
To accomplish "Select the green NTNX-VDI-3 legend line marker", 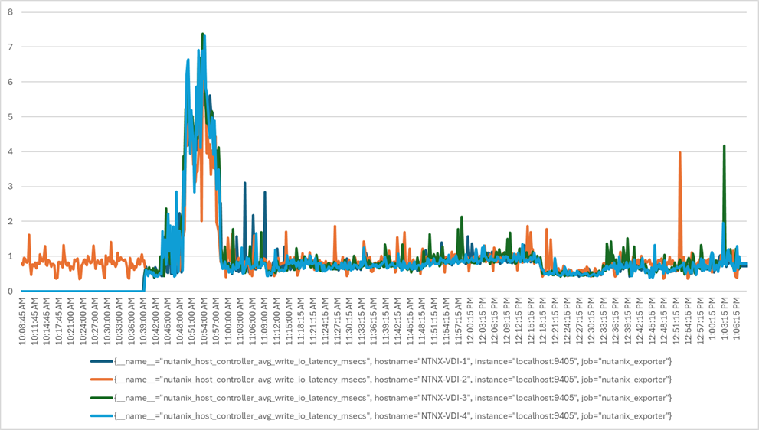I will [102, 398].
